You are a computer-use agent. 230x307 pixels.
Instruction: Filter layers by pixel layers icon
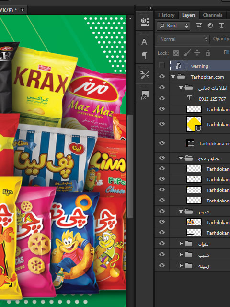pos(199,25)
